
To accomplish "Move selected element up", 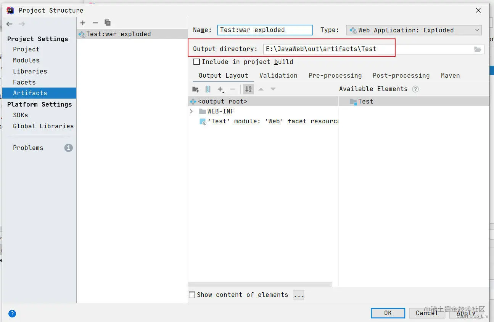I will [x=261, y=89].
